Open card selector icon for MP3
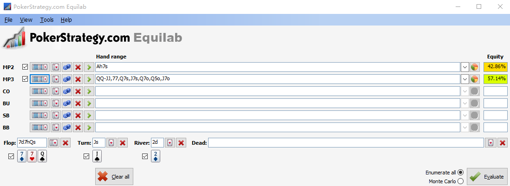This screenshot has width=510, height=186. click(x=56, y=79)
